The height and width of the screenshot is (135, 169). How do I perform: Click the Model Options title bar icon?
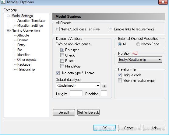(3, 2)
